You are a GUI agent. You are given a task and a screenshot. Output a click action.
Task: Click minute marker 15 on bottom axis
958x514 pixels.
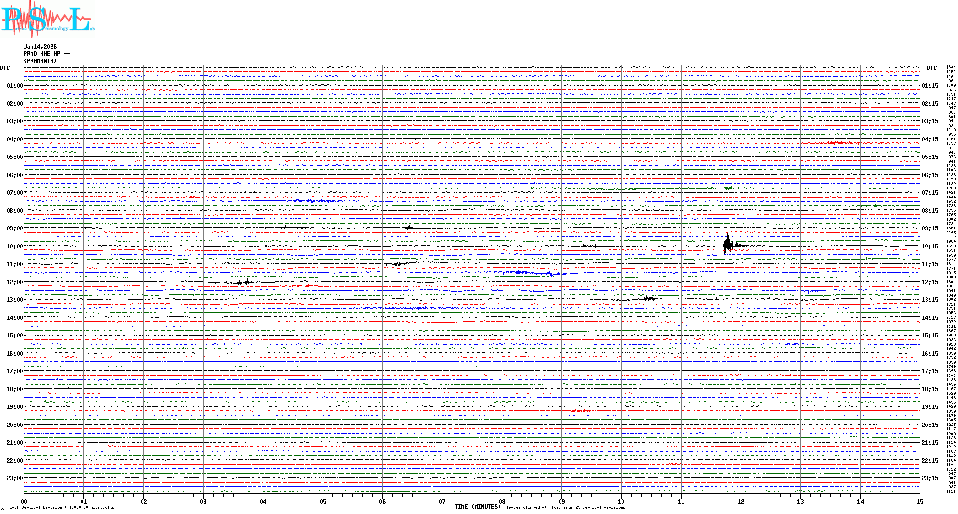(x=920, y=501)
